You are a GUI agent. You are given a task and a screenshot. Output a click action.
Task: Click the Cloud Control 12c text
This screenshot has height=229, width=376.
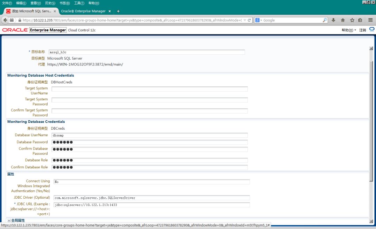[x=82, y=30]
